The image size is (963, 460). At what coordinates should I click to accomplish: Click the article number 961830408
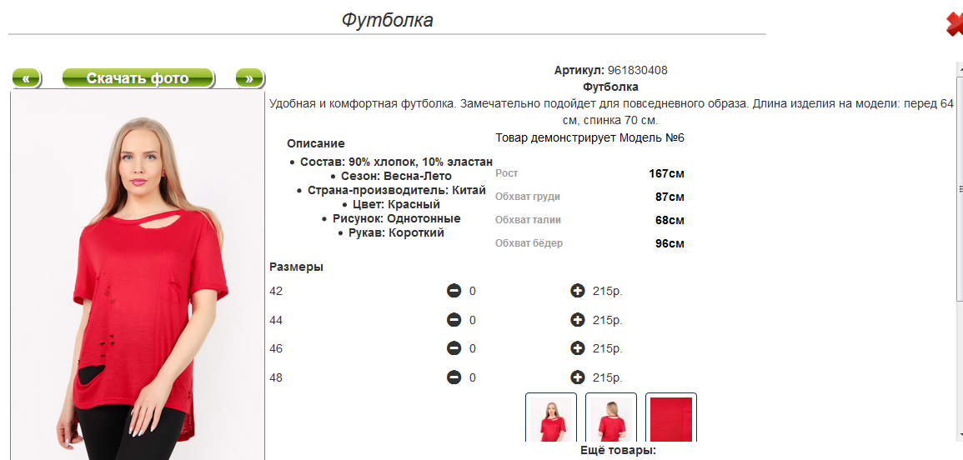(638, 70)
